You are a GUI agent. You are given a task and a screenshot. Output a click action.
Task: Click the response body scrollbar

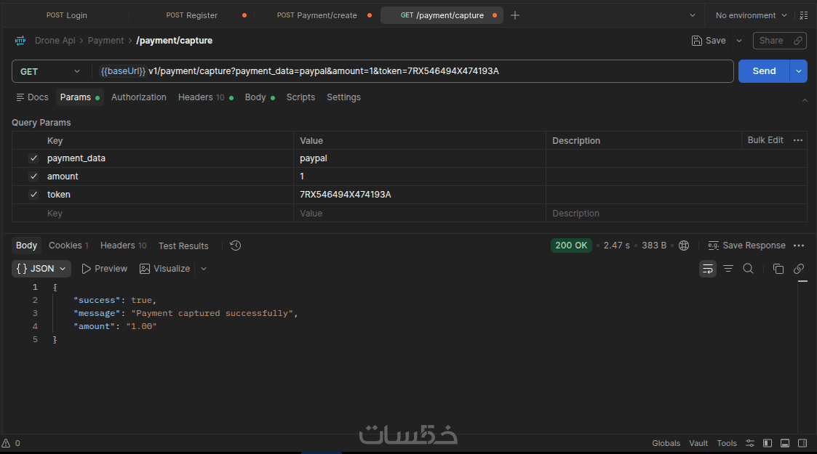802,356
